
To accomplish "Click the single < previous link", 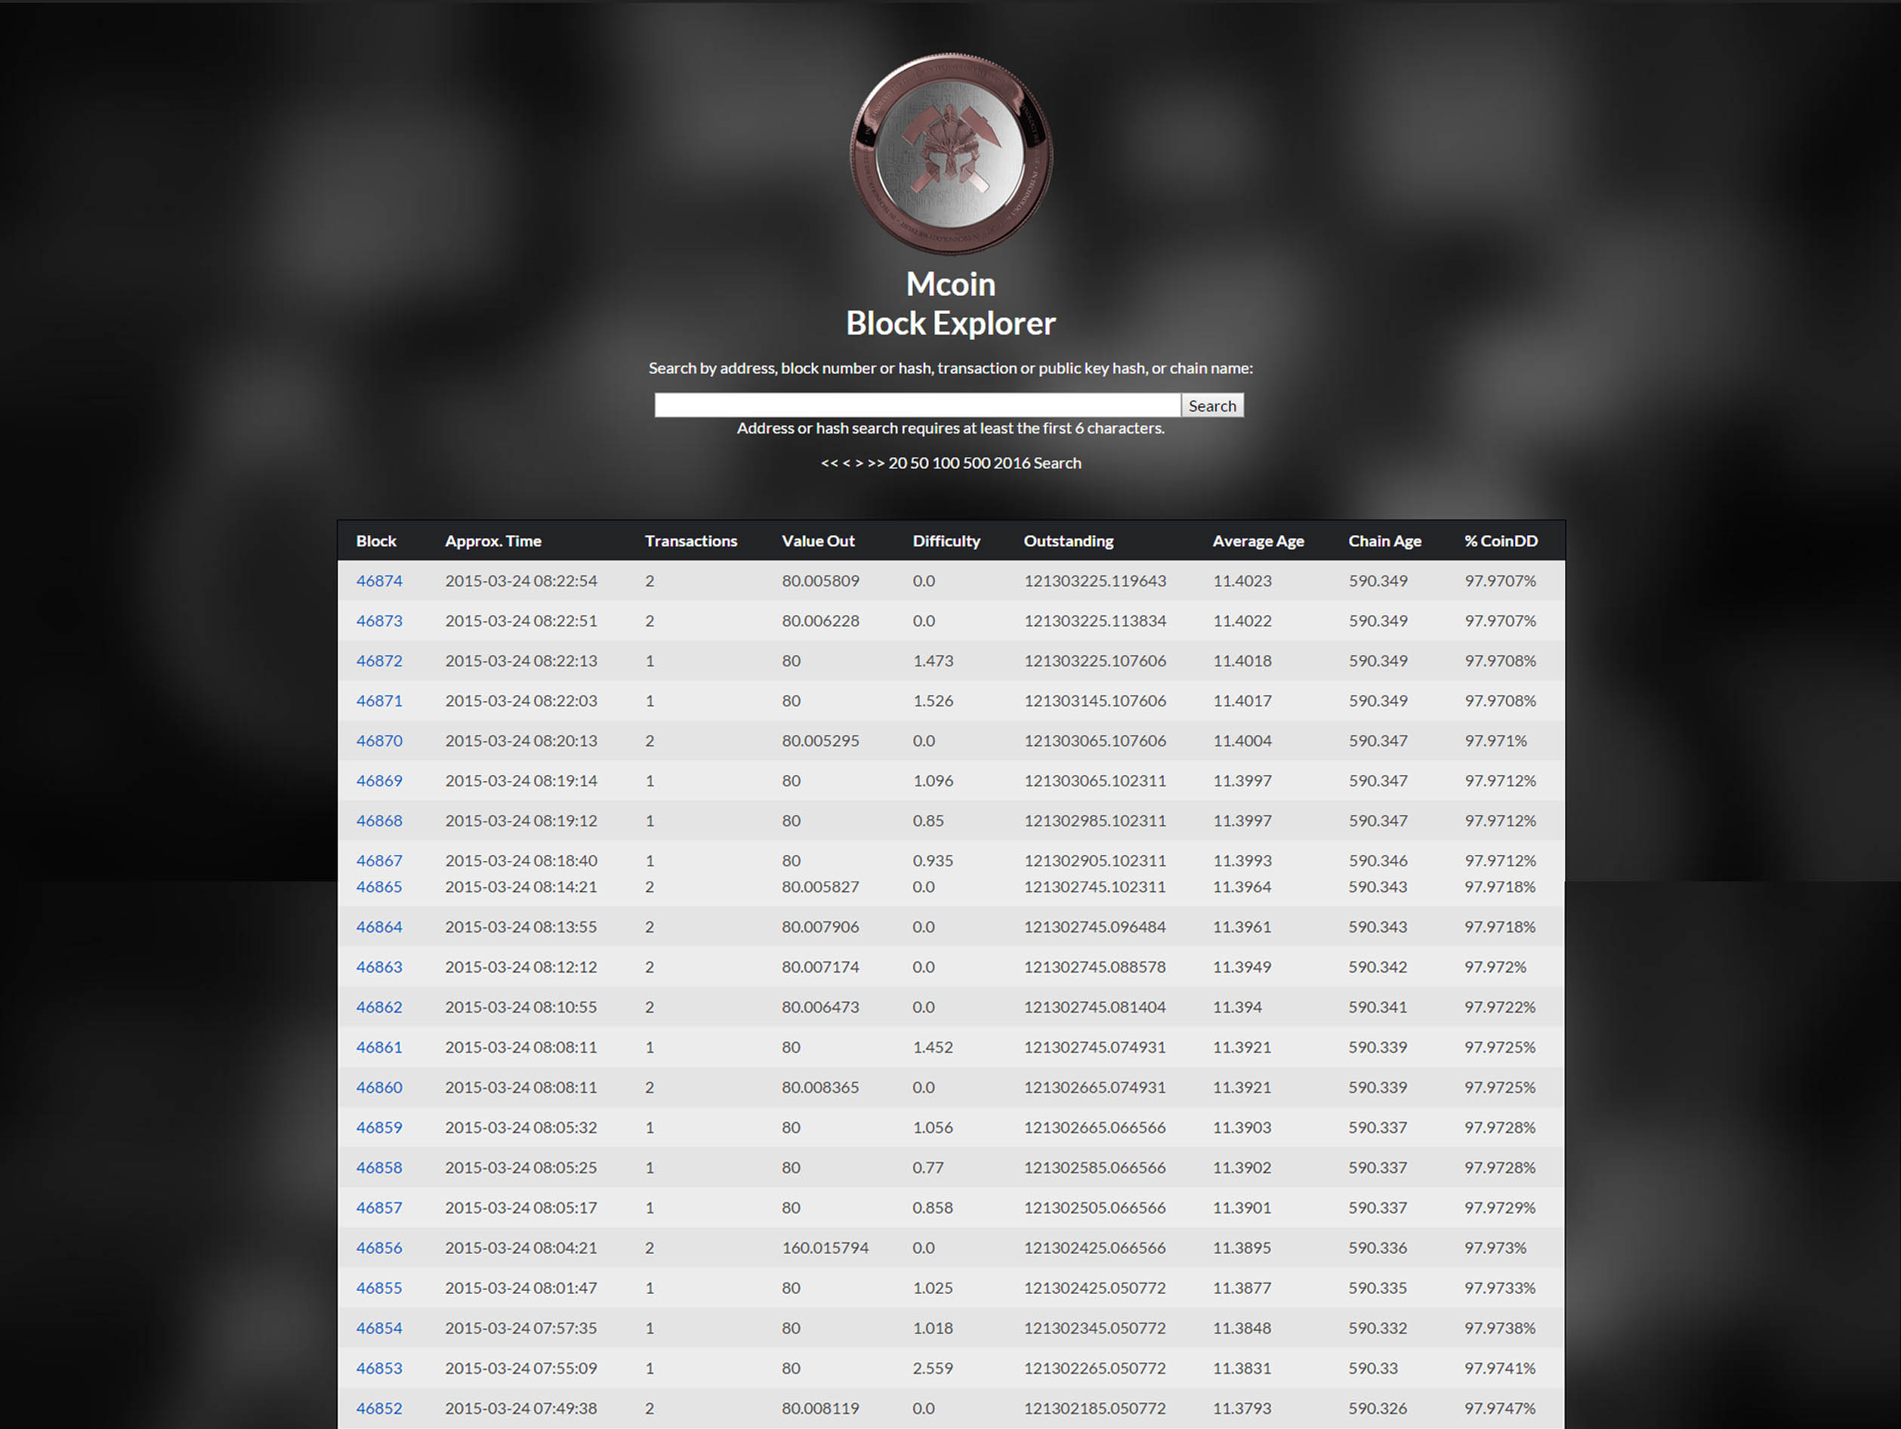I will 847,463.
